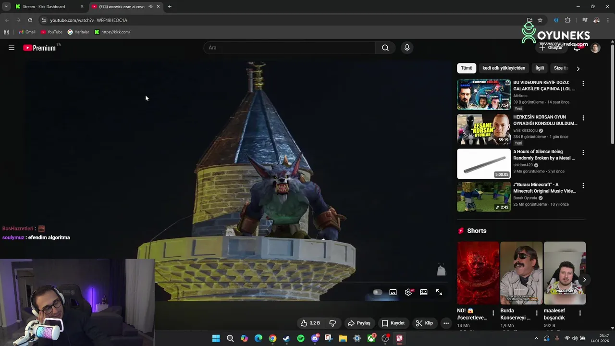The height and width of the screenshot is (346, 615).
Task: Open options for NO! #secretlevel short
Action: coord(493,313)
